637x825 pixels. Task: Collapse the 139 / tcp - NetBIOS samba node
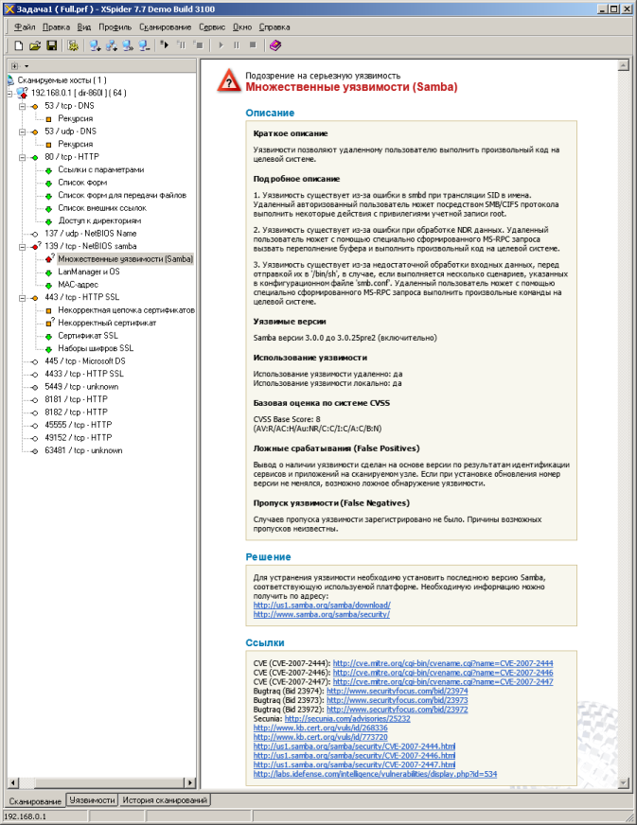22,247
